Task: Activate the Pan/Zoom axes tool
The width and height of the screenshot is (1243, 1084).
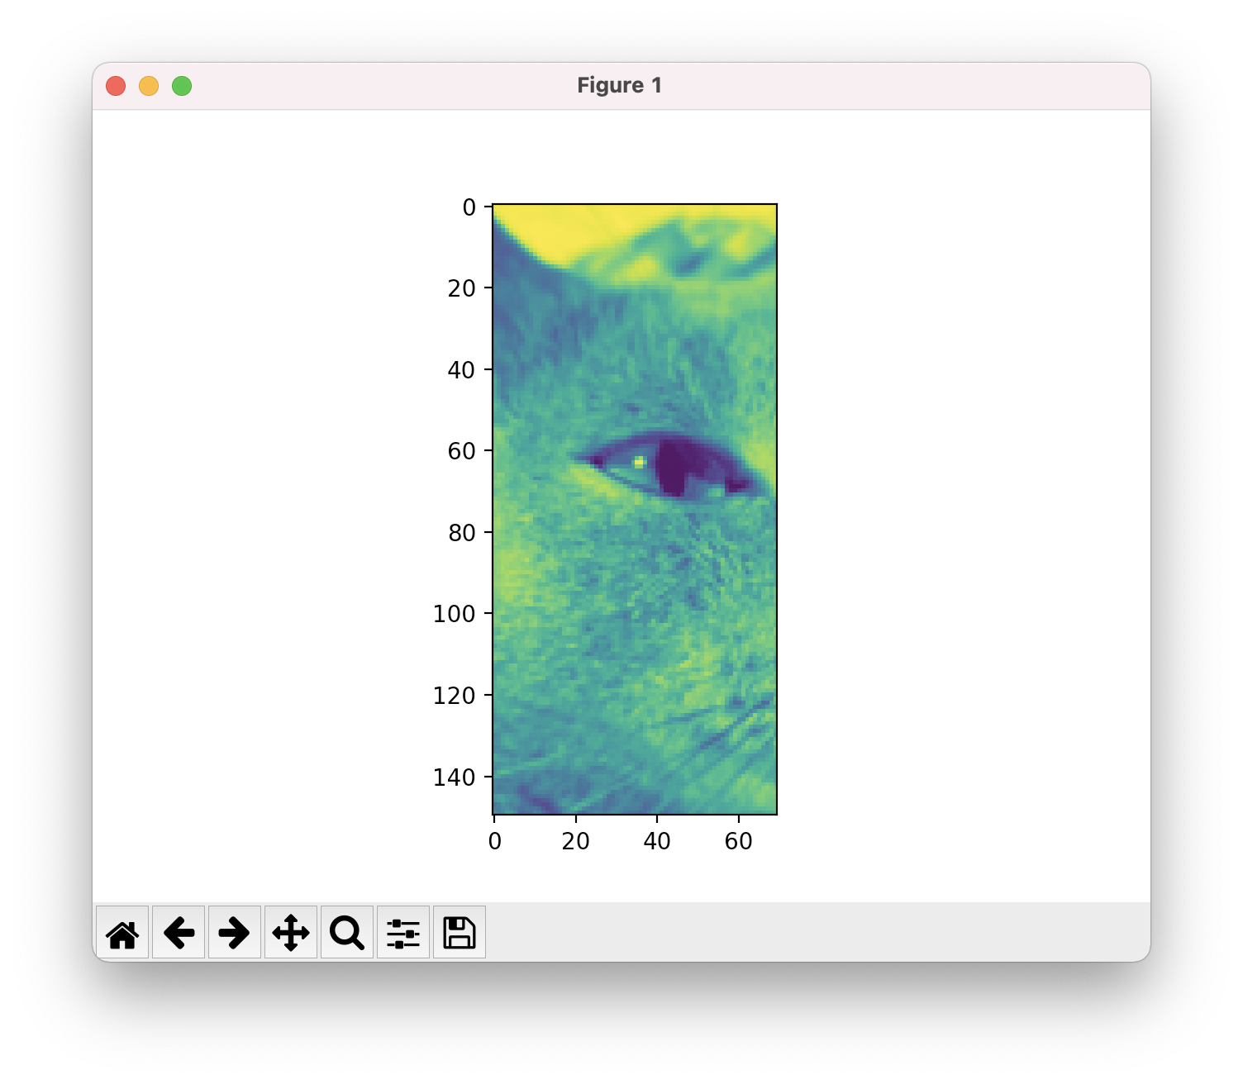Action: pyautogui.click(x=291, y=933)
